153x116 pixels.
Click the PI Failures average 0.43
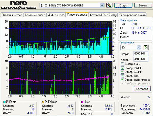pyautogui.click(x=71, y=106)
